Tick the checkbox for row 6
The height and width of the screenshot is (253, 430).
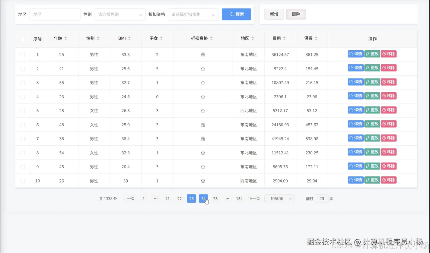23,125
